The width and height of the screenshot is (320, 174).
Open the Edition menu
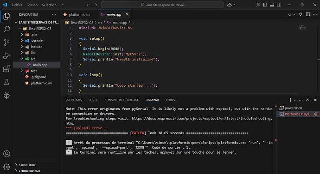pos(32,5)
